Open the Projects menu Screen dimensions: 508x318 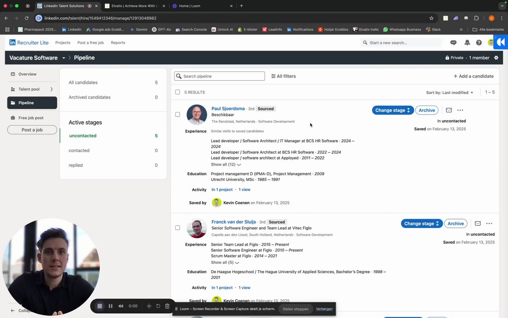point(63,43)
